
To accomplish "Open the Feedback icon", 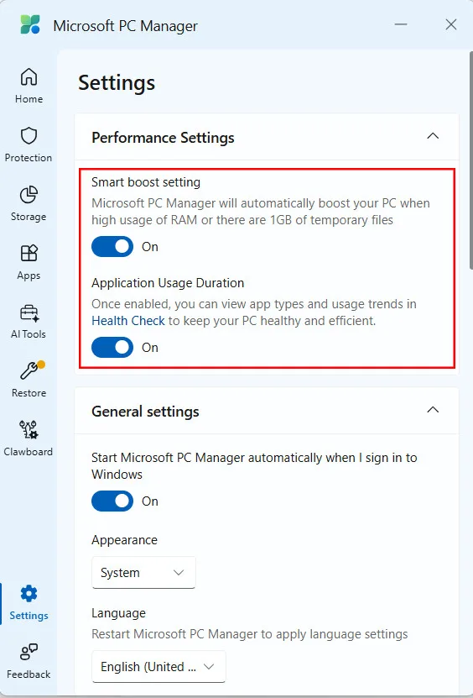I will (x=29, y=653).
